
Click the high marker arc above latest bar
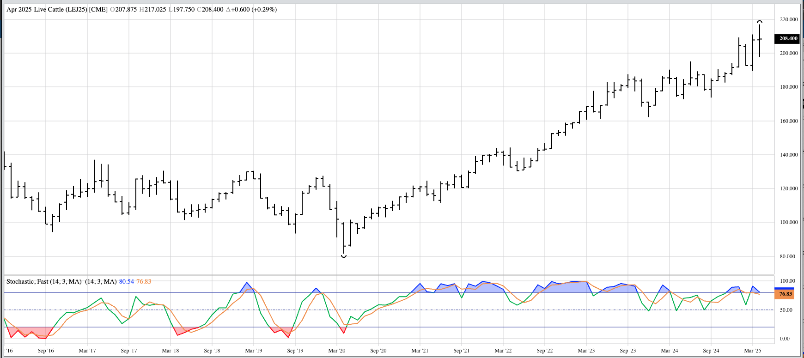click(x=759, y=22)
